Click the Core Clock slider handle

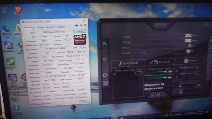click(165, 71)
